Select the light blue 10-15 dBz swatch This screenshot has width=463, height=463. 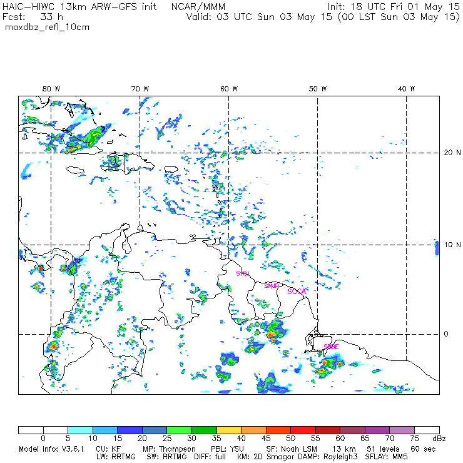click(105, 430)
